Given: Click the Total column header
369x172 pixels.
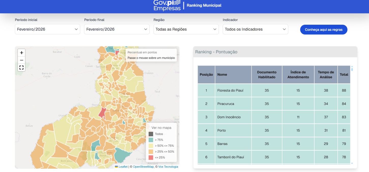Looking at the screenshot, I should tap(344, 74).
